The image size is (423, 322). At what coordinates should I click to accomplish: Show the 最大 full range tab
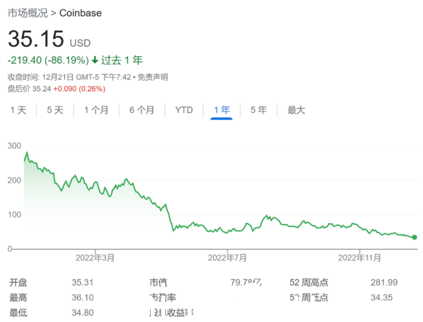(x=296, y=110)
